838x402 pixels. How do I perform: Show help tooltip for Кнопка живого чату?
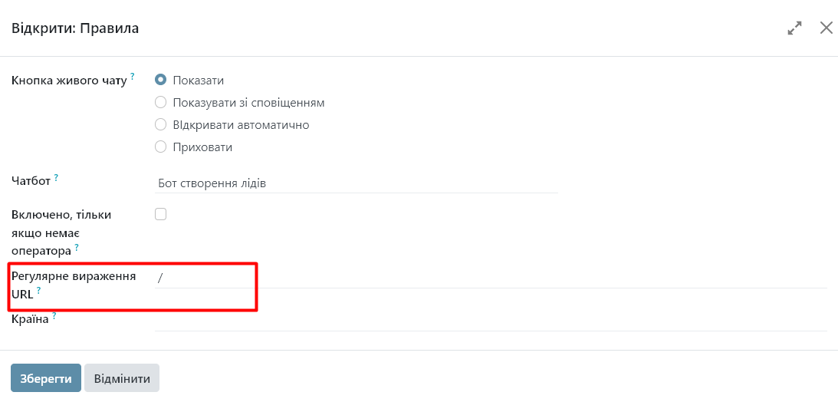[133, 76]
